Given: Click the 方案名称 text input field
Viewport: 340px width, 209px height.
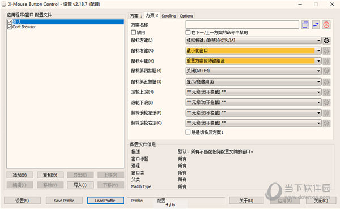Looking at the screenshot, I should (242, 25).
